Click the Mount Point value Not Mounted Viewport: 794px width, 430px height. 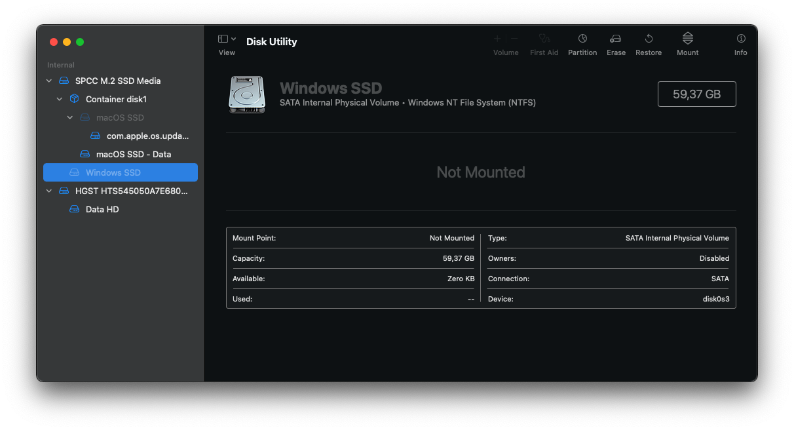point(452,238)
